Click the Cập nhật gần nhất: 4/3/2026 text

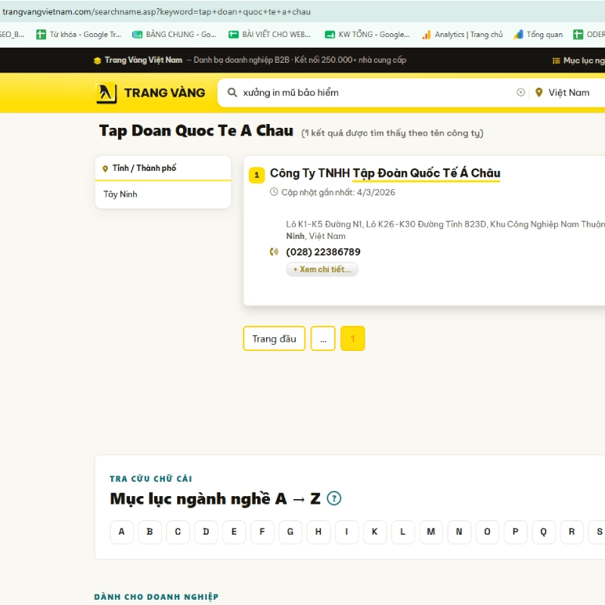pos(338,192)
